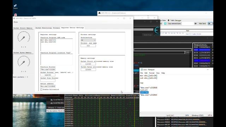Screen dimensions: 226x127
Task: Click the empty Packet Size Pointer field
Action: click(x=48, y=81)
